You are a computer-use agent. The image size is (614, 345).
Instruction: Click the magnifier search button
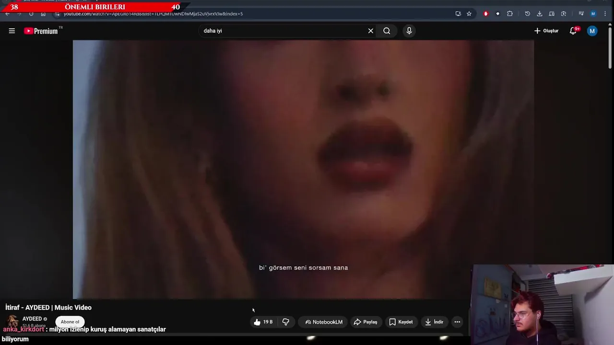[x=387, y=31]
